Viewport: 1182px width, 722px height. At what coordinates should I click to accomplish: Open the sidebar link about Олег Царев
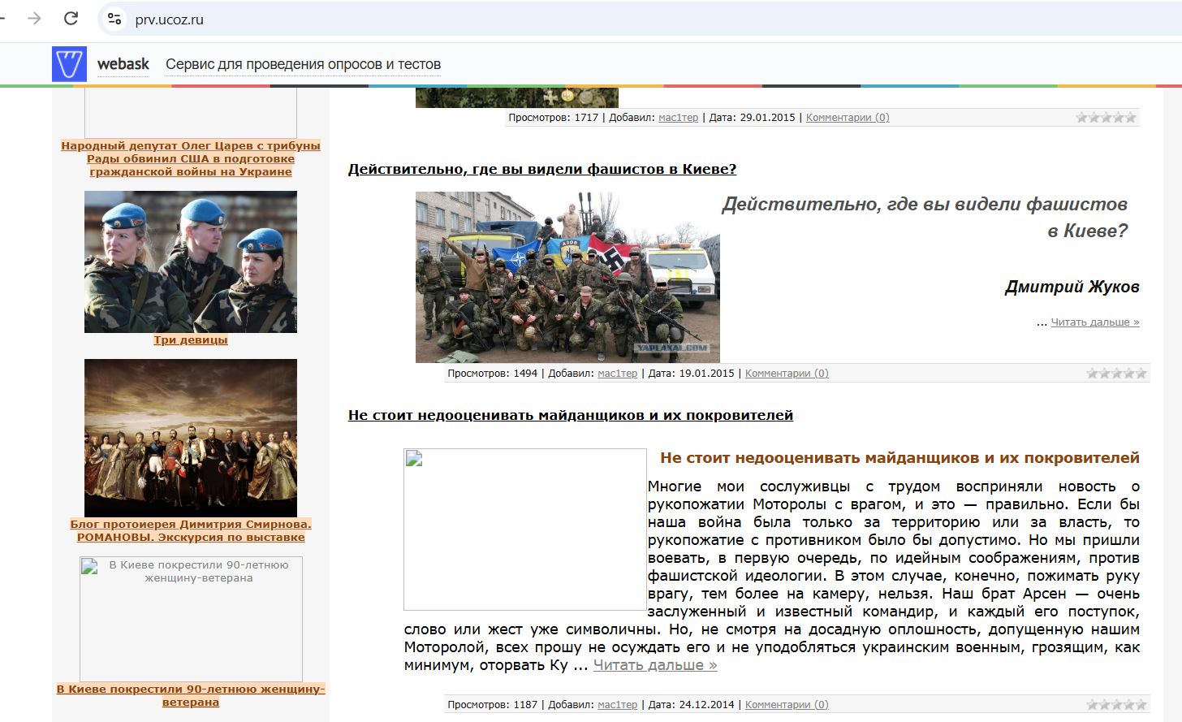coord(191,158)
